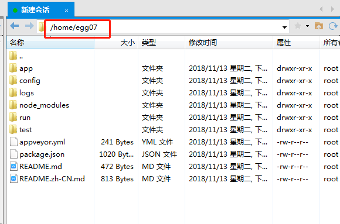Go to the home folder icon
Image resolution: width=340 pixels, height=224 pixels.
[319, 26]
